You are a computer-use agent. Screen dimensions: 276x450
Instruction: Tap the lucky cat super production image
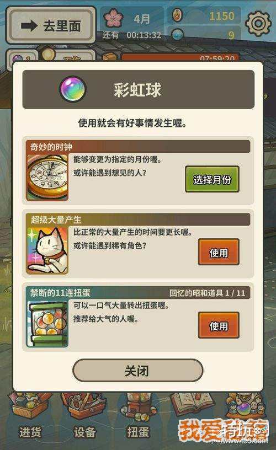[x=47, y=250]
